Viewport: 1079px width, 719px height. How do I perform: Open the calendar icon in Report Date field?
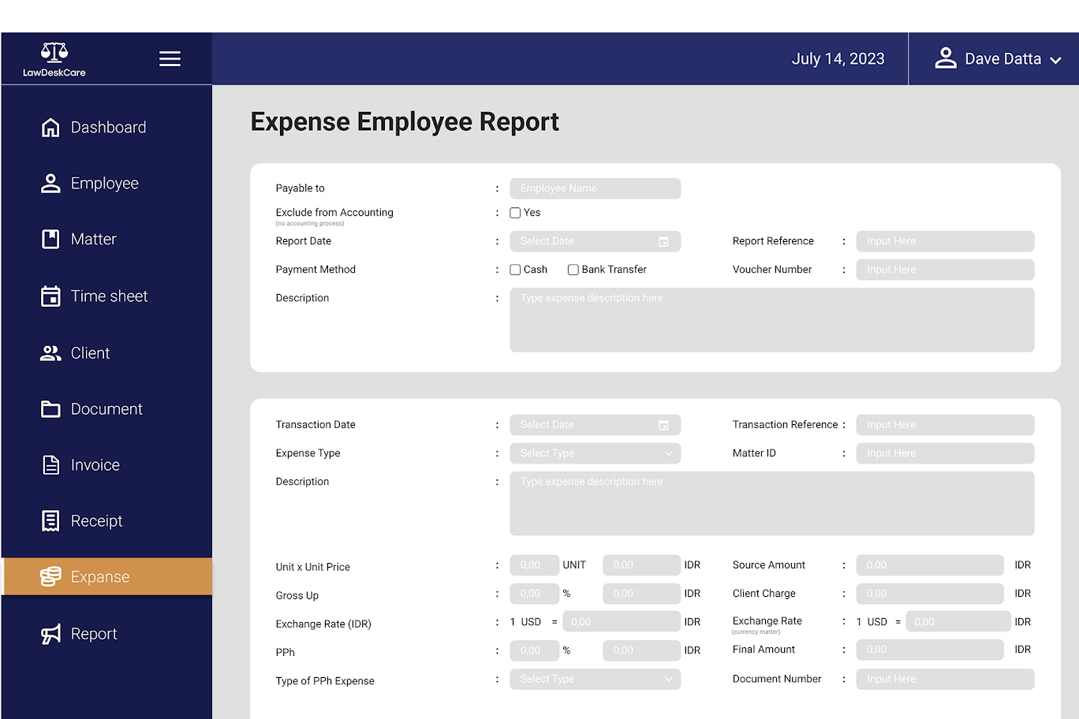click(663, 242)
